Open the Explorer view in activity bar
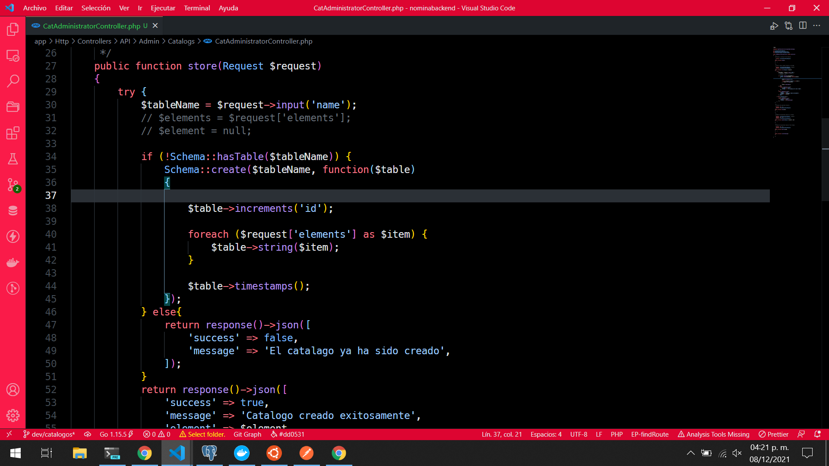Viewport: 829px width, 466px height. tap(13, 29)
